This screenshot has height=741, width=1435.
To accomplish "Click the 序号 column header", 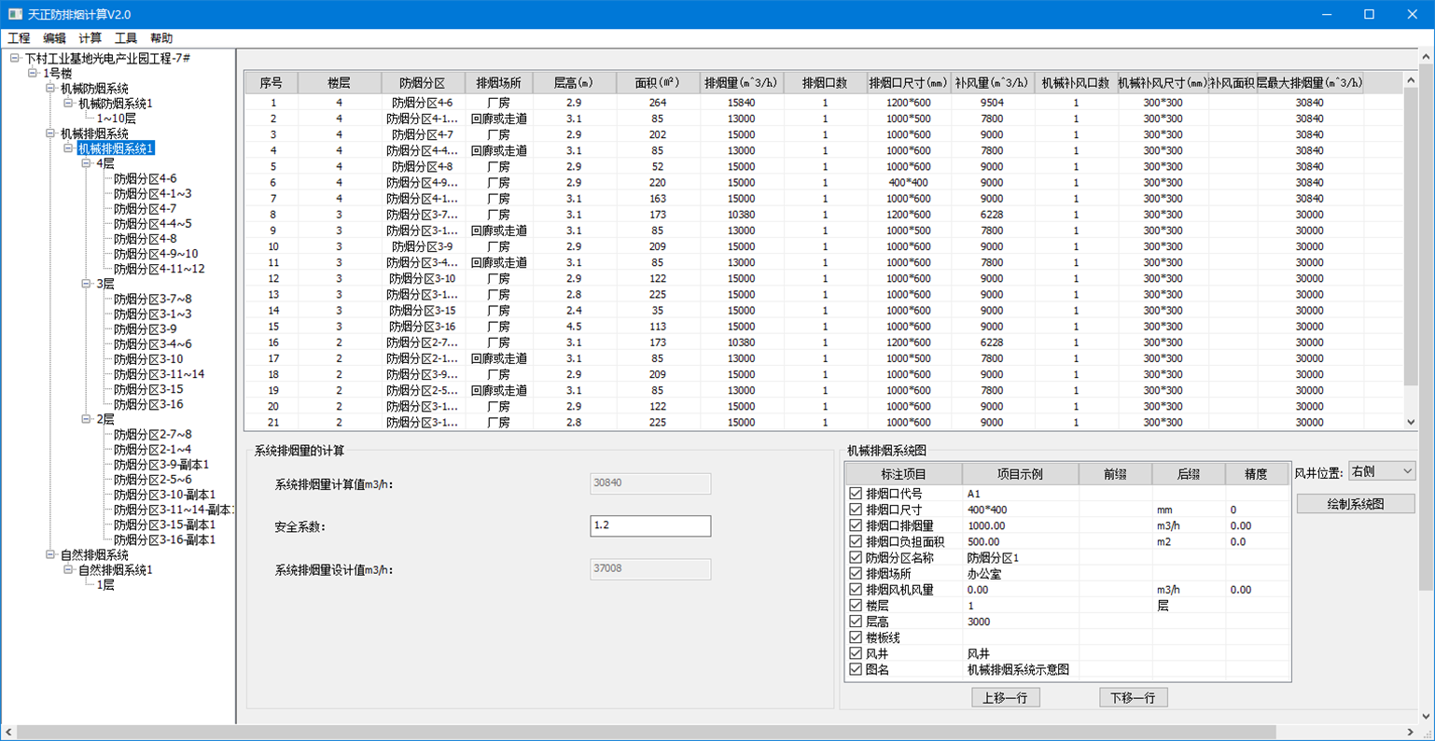I will (272, 83).
